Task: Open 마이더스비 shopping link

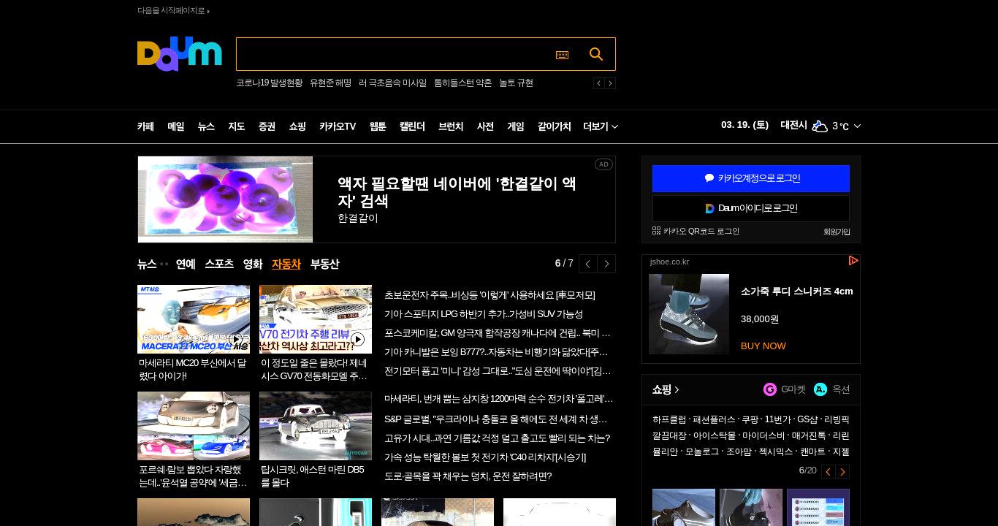Action: (763, 435)
